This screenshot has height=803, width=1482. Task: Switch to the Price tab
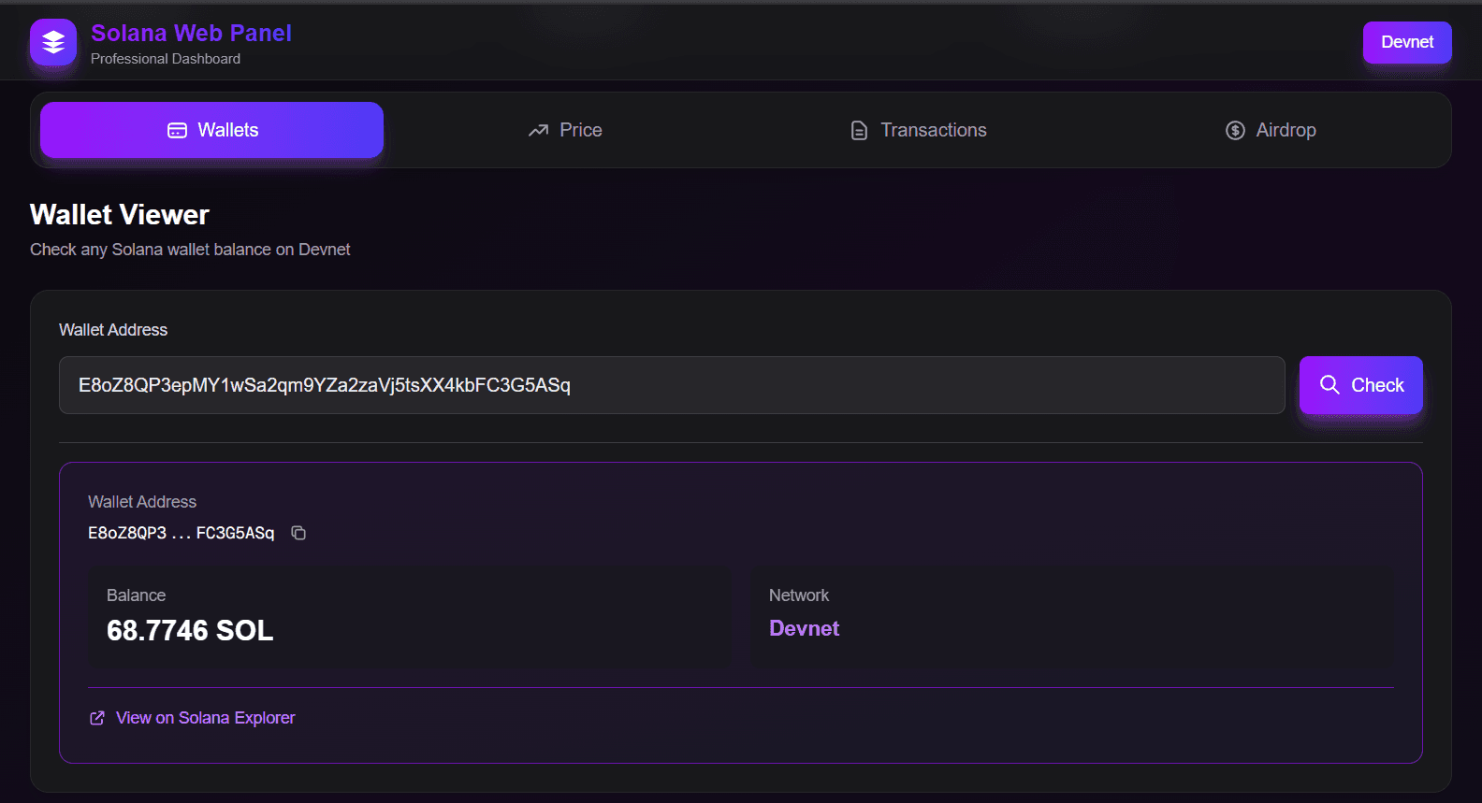click(x=580, y=130)
